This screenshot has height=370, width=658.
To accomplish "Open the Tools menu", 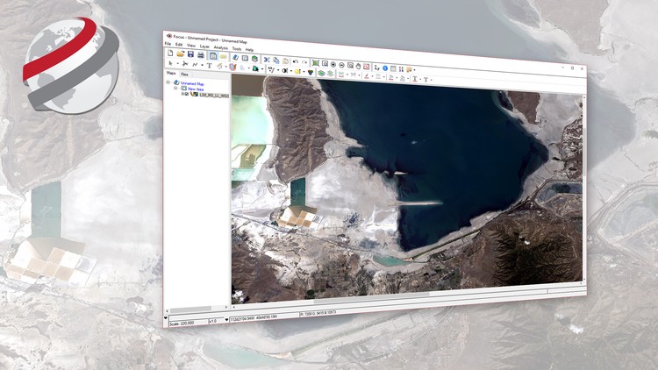I will pyautogui.click(x=237, y=49).
